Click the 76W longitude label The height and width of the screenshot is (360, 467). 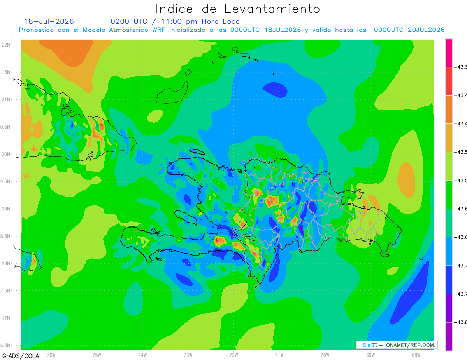(51, 355)
